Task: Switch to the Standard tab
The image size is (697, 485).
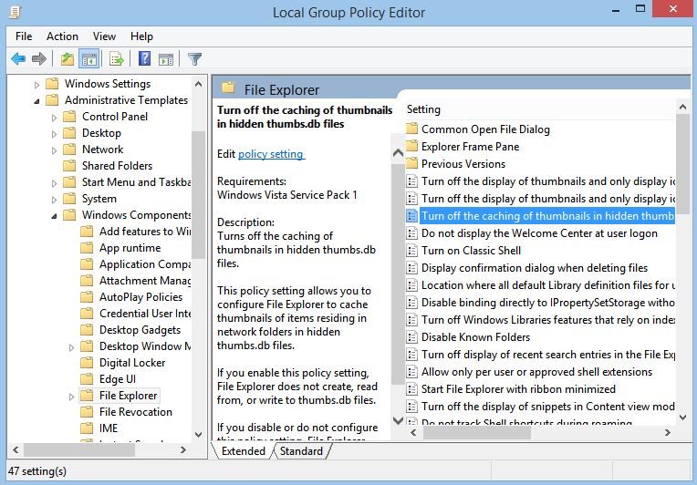Action: click(x=301, y=451)
